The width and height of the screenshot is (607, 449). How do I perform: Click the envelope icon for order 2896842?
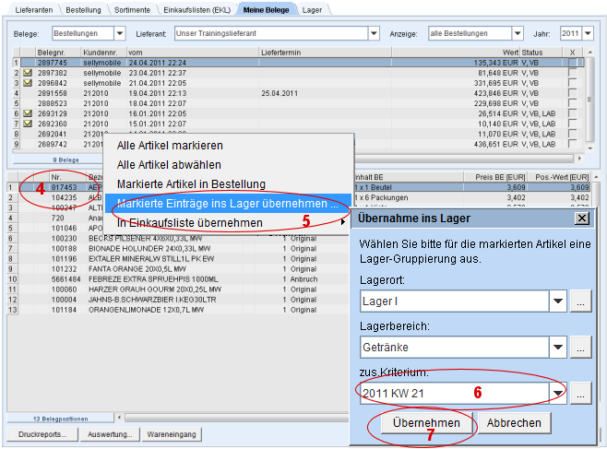(28, 82)
